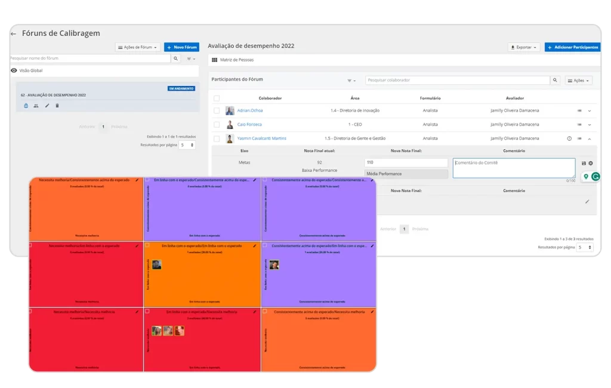Open the Exportar dropdown
The image size is (611, 388).
(x=524, y=47)
